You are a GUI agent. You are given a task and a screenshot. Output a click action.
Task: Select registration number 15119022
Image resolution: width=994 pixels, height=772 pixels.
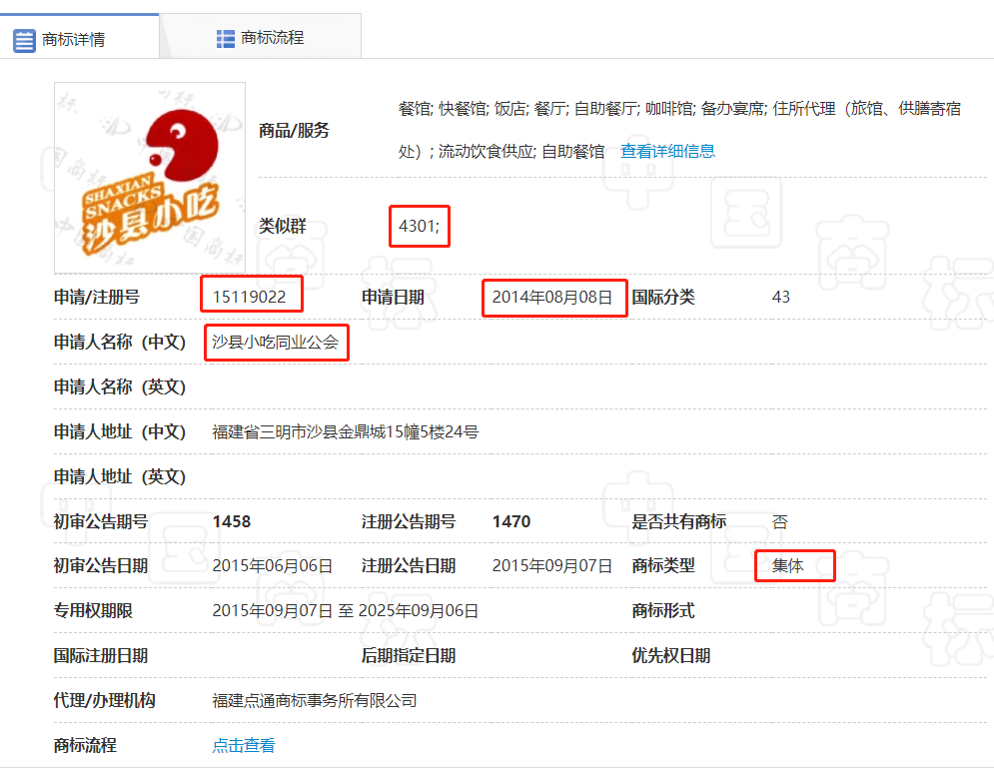[x=249, y=297]
